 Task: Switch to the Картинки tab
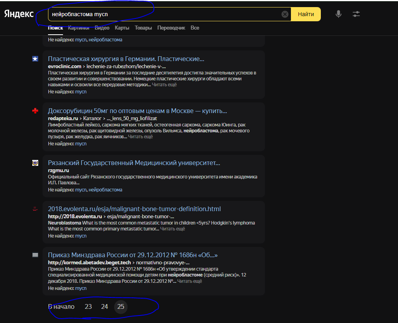pyautogui.click(x=78, y=28)
